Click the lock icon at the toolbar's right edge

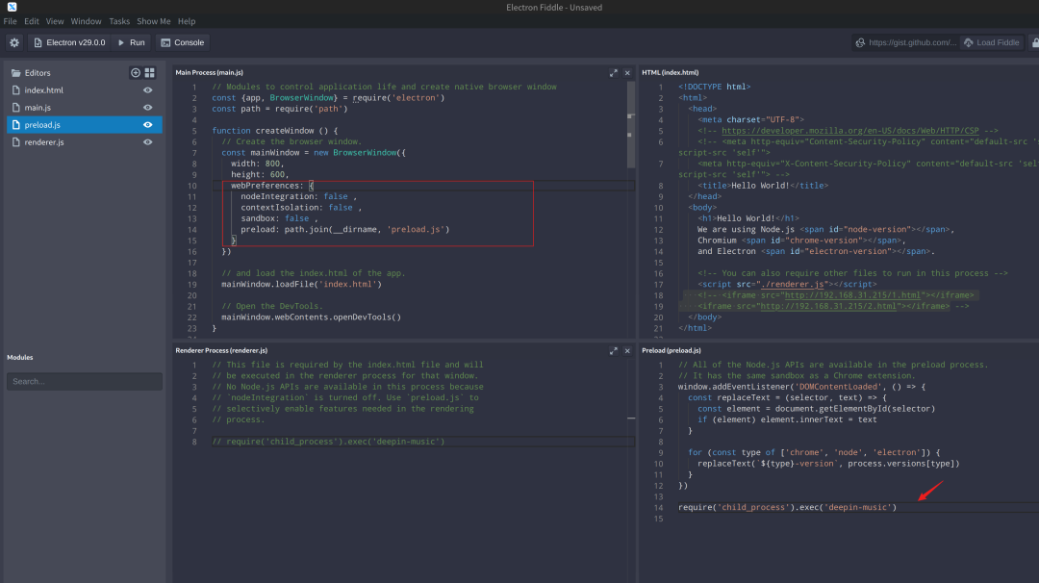[1034, 42]
